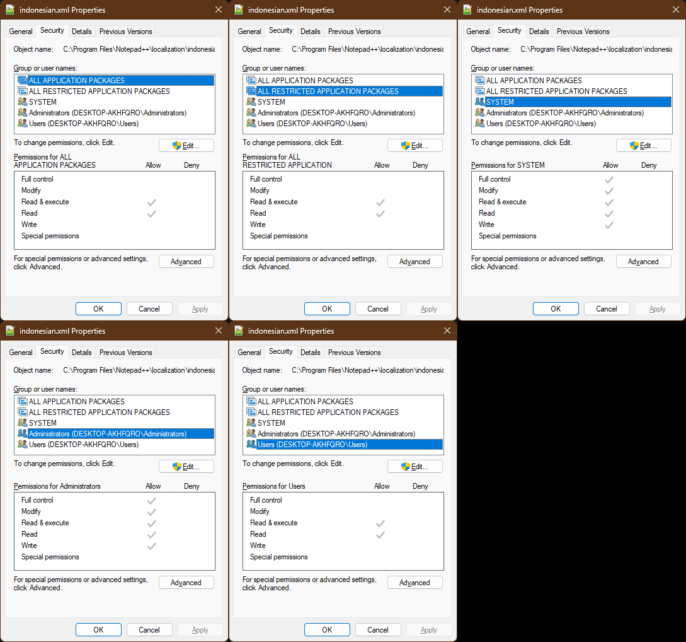Click Users group icon in ALL APPLICATION PACKAGES permissions window

[x=22, y=123]
